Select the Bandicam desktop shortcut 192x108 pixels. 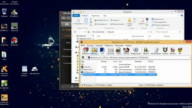14,41
